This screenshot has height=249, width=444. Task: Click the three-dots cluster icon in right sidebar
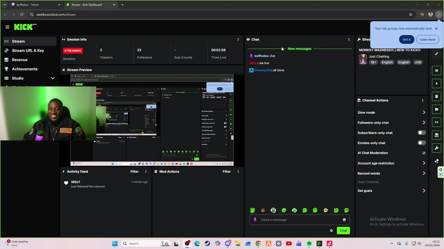[436, 161]
